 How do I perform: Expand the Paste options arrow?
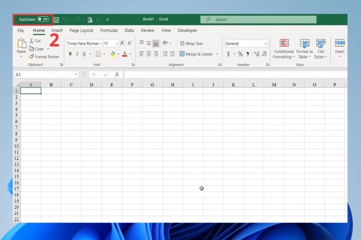21,56
